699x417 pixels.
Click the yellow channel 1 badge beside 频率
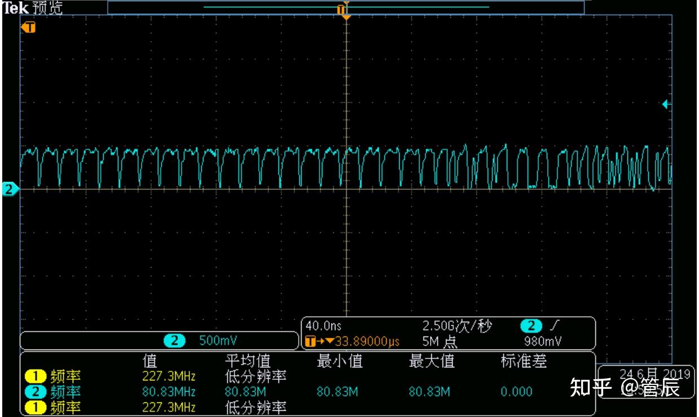[34, 376]
